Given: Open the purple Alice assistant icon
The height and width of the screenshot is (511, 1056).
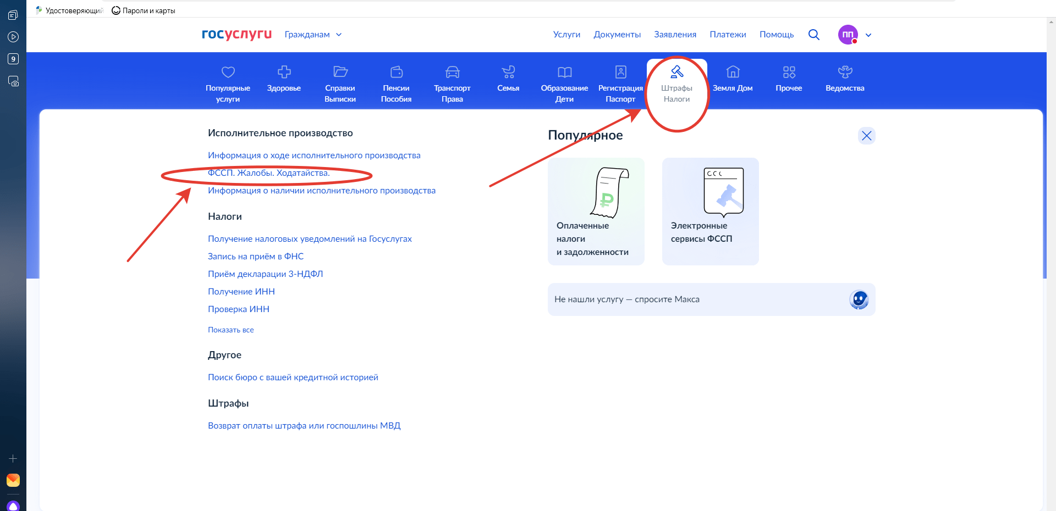Looking at the screenshot, I should (13, 506).
